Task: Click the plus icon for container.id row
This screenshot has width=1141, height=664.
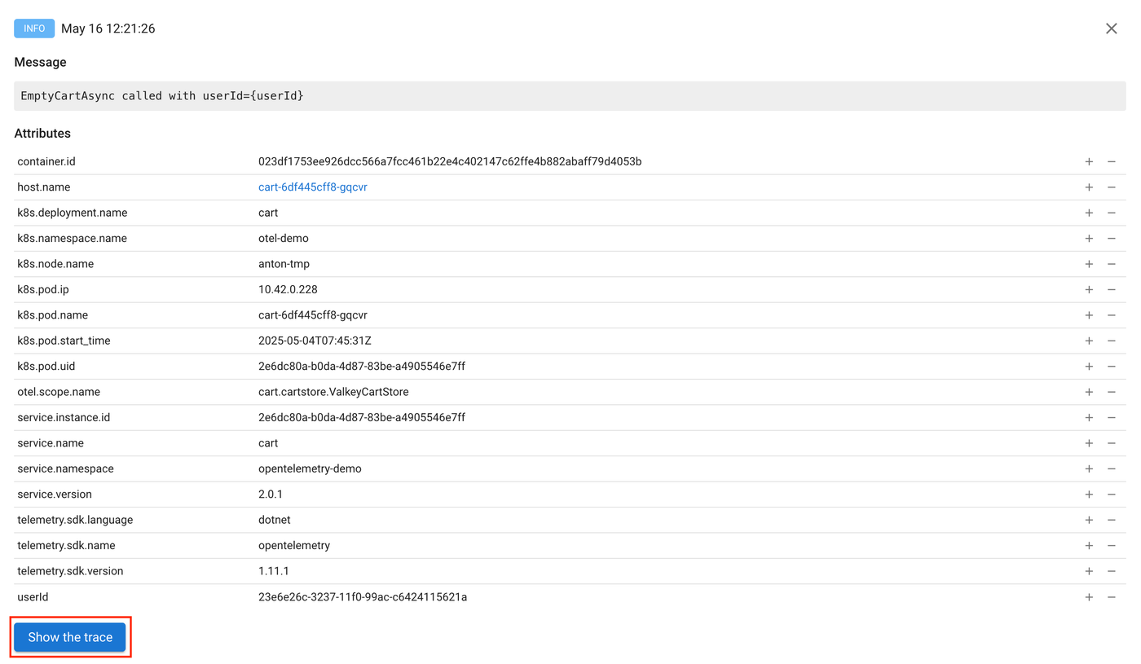Action: pyautogui.click(x=1089, y=162)
